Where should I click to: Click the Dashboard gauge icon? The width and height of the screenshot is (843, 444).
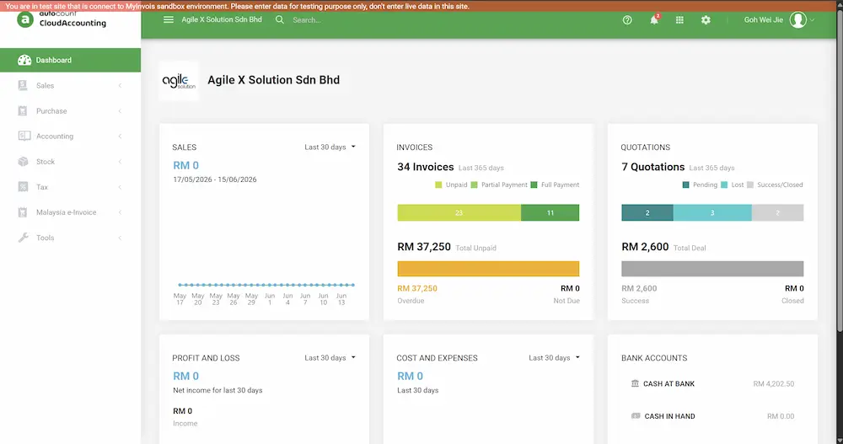24,60
